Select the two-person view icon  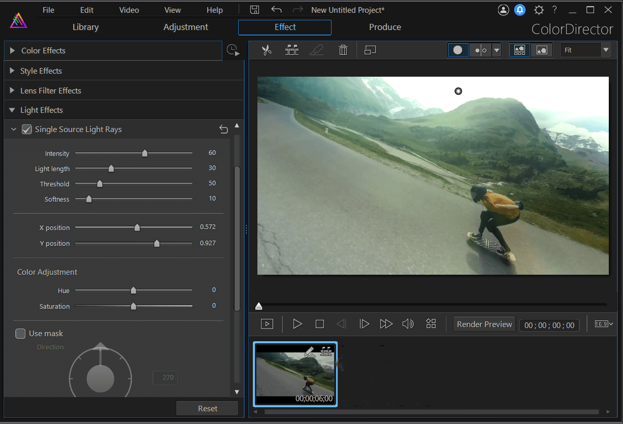point(519,50)
